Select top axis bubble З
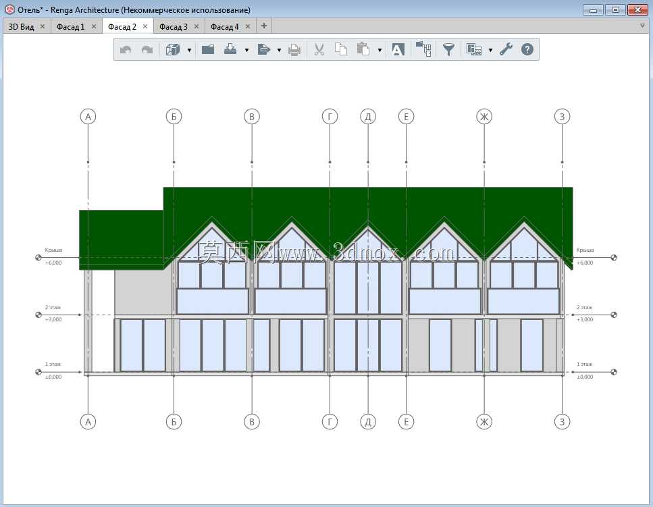This screenshot has height=507, width=653. 562,117
